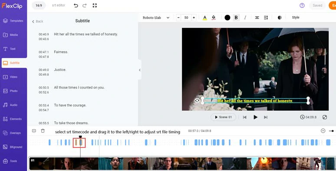Delete the selected timeline item
The height and width of the screenshot is (171, 336).
coord(43,131)
